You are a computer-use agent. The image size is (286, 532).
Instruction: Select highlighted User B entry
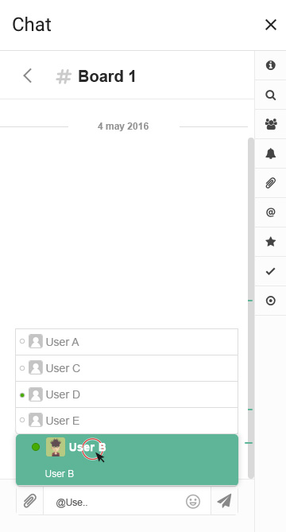[x=127, y=460]
